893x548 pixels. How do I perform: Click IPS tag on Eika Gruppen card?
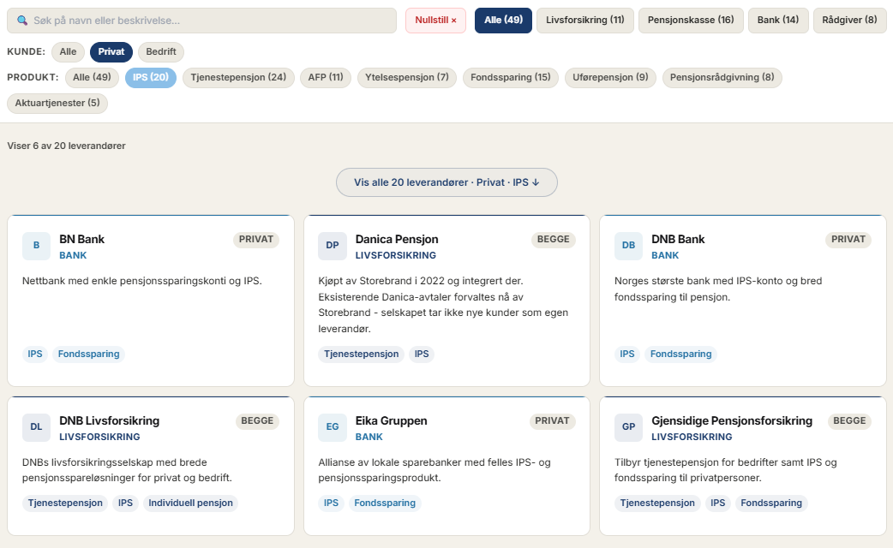tap(331, 503)
